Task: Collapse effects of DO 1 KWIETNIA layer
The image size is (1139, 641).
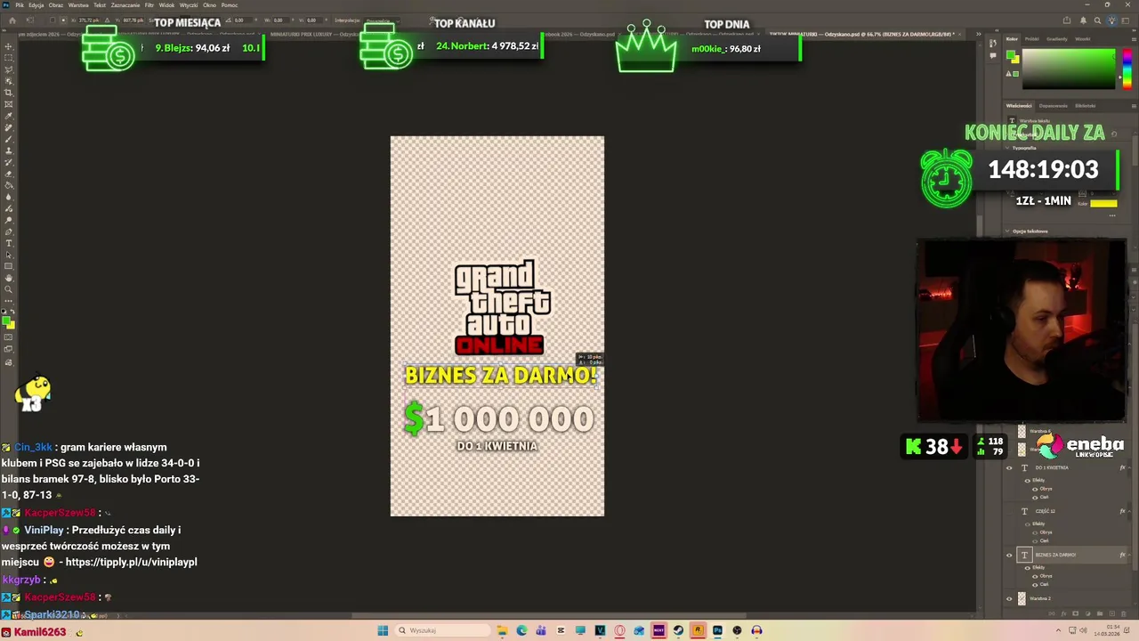Action: [1129, 467]
